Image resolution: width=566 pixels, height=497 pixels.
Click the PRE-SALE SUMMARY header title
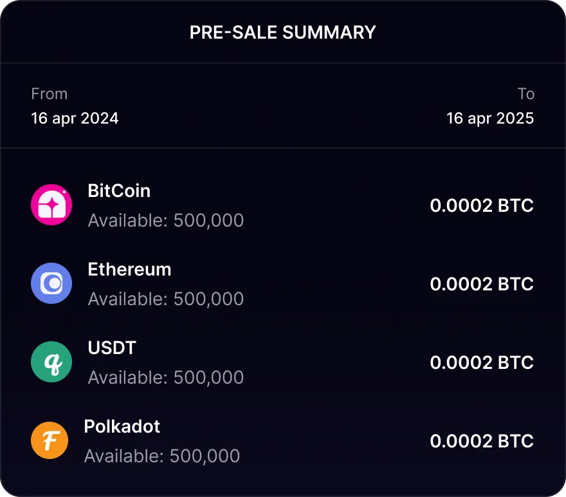(282, 32)
